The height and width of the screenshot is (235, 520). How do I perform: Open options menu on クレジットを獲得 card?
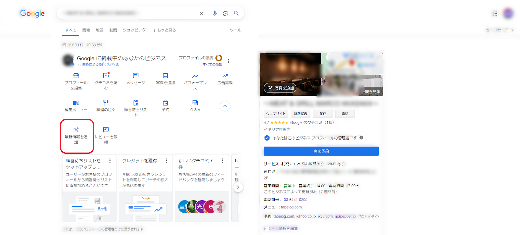(166, 161)
